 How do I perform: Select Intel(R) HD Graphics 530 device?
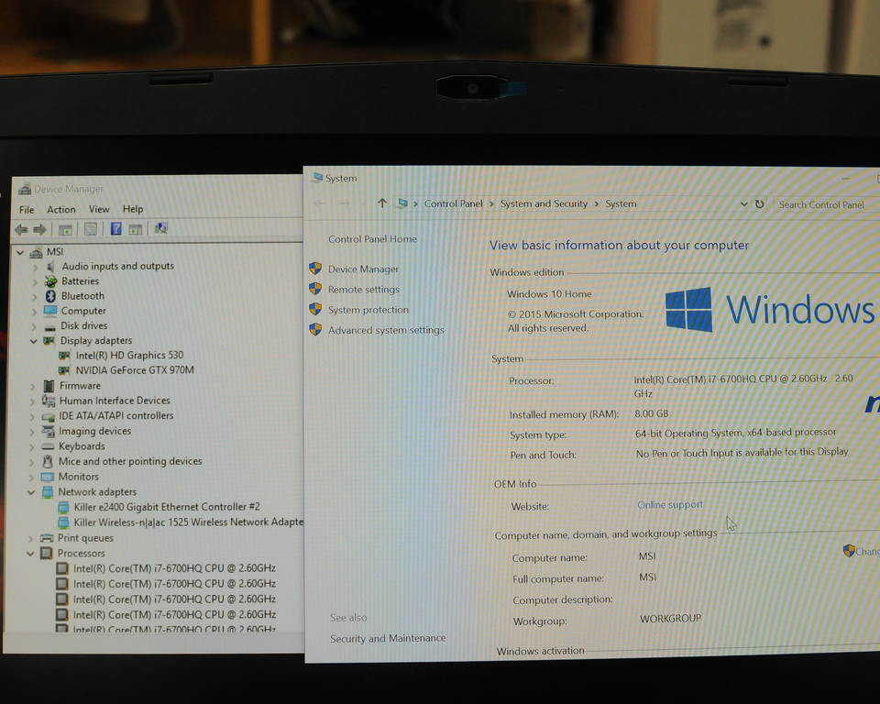[x=129, y=356]
